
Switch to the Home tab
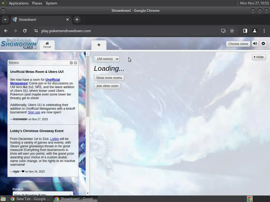47,45
